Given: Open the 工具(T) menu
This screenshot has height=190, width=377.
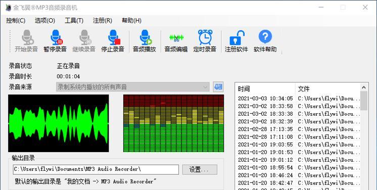Looking at the screenshot, I should (x=74, y=21).
